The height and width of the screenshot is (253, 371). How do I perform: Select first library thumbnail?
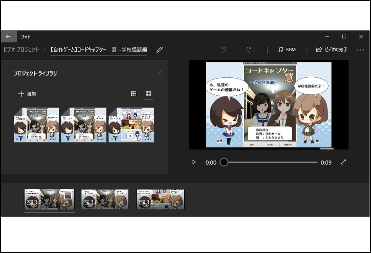coord(36,125)
